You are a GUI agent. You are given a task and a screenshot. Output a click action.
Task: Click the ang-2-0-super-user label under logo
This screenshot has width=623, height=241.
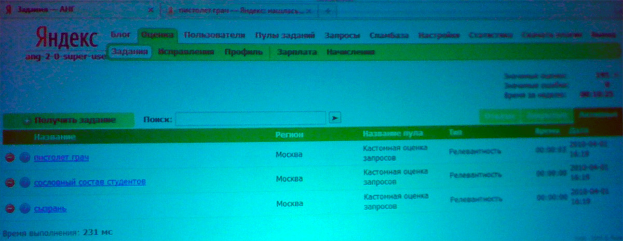(66, 55)
